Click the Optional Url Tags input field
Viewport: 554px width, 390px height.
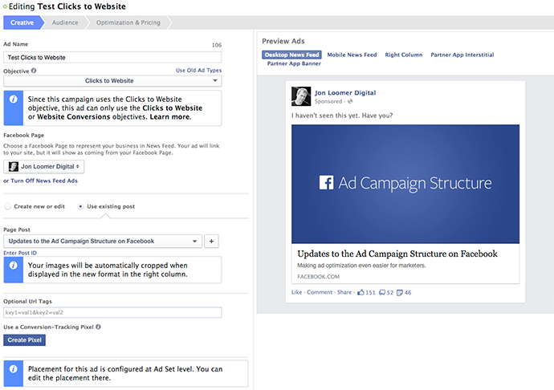[x=112, y=313]
